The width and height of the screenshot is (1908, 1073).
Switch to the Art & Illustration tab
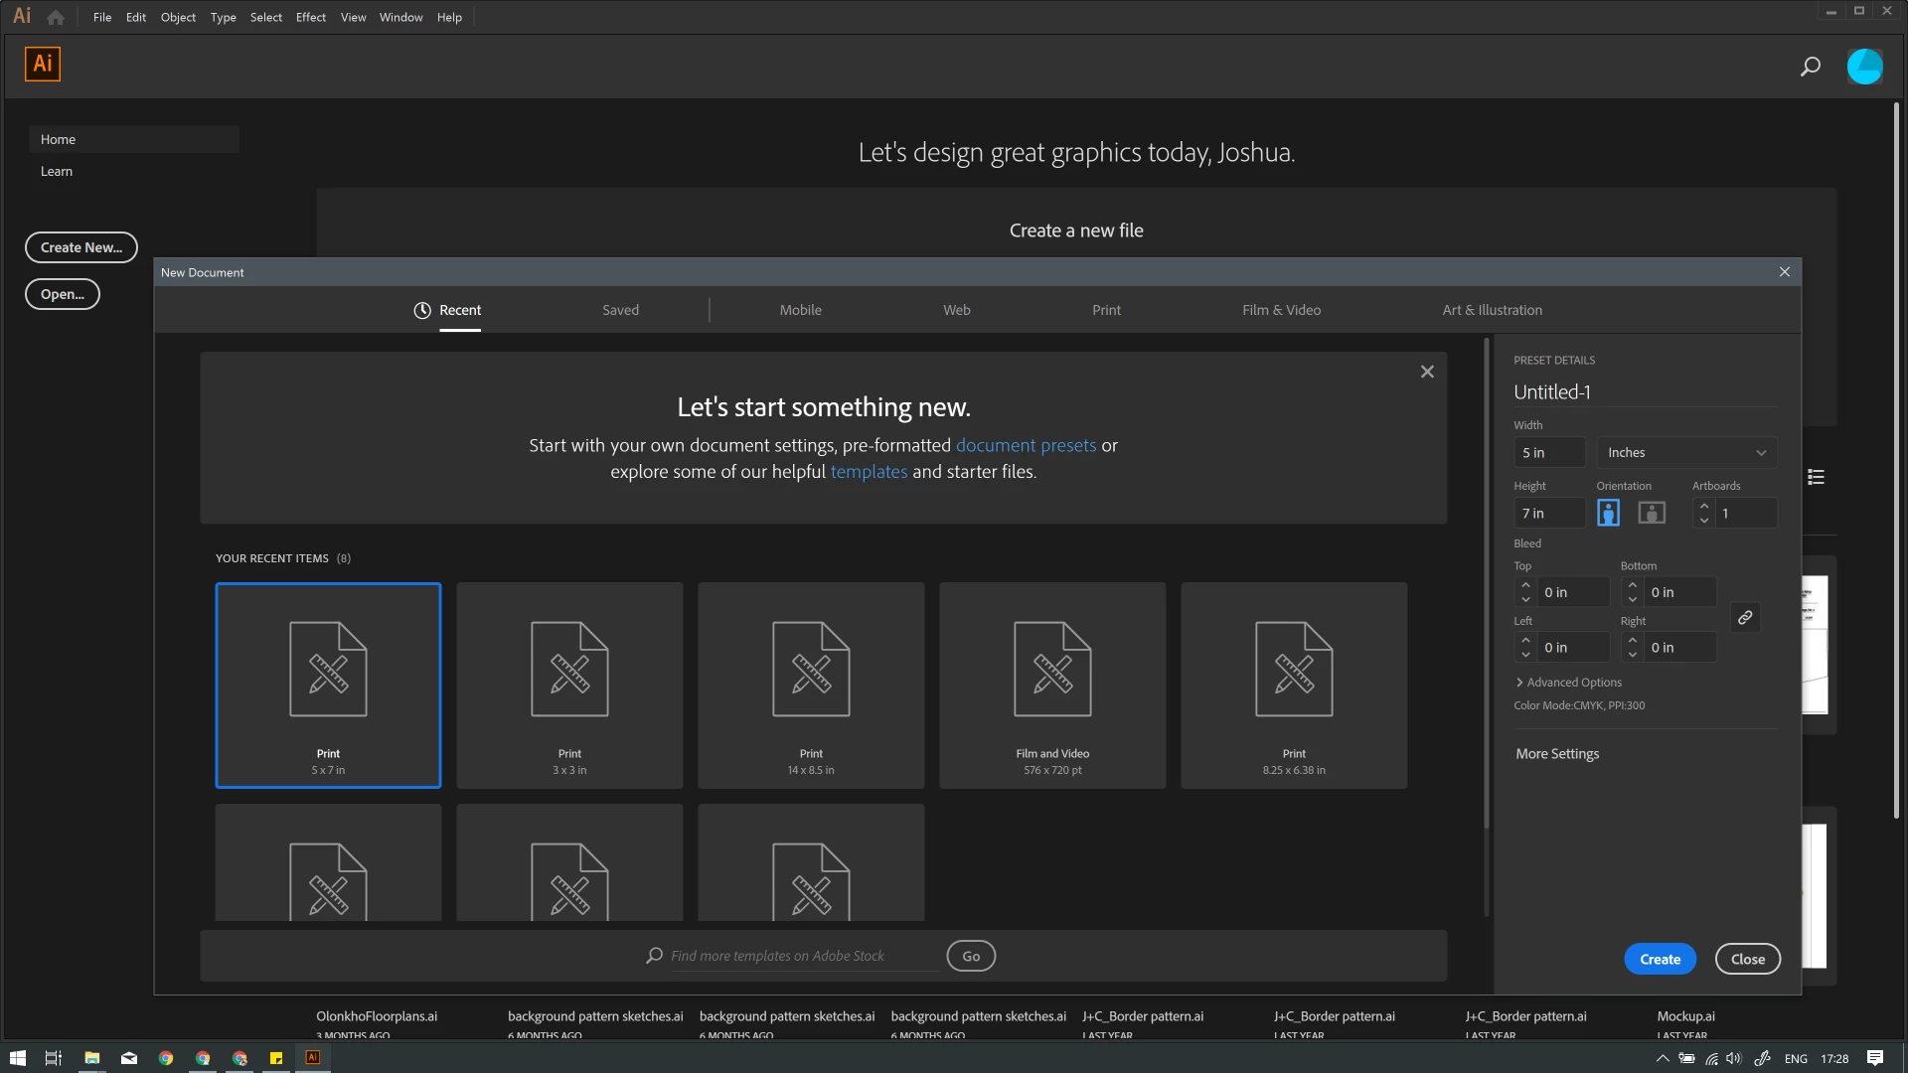pyautogui.click(x=1492, y=310)
